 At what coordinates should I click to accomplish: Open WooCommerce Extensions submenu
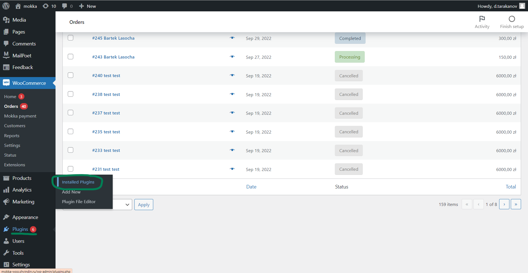(x=14, y=165)
